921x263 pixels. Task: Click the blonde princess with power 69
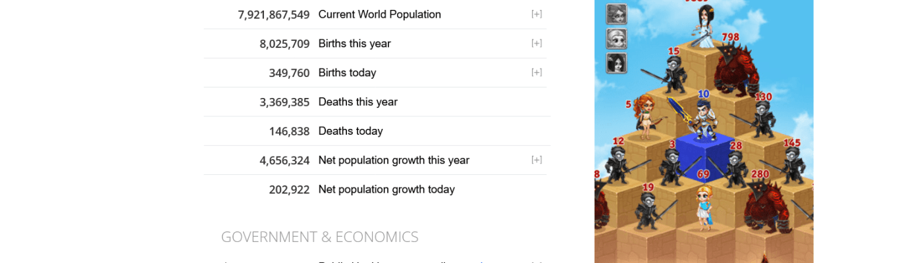click(705, 206)
